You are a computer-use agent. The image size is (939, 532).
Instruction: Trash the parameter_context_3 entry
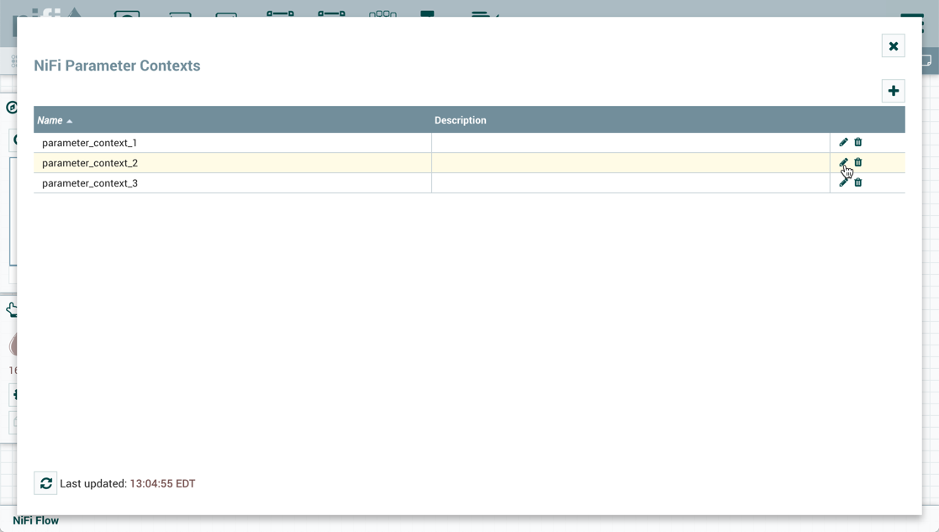click(x=857, y=182)
